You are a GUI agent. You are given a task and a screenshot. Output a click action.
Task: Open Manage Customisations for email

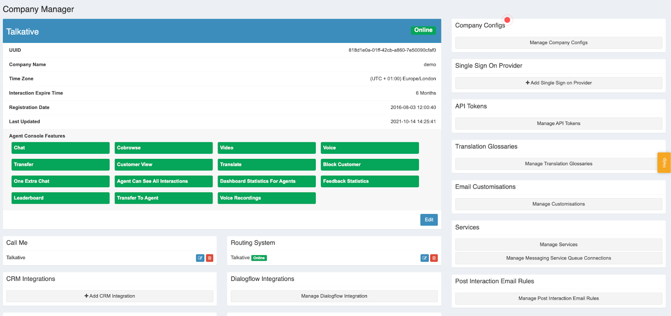pos(559,204)
